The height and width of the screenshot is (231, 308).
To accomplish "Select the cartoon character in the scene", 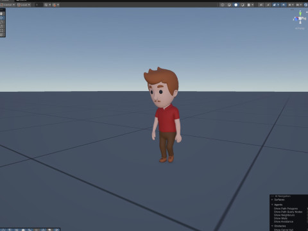I will (167, 120).
